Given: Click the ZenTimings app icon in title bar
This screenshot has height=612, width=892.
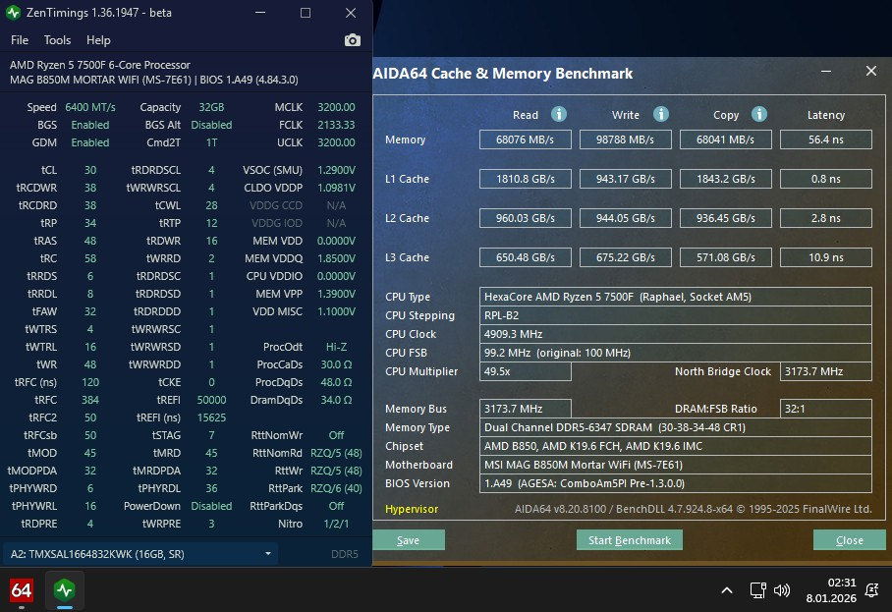Looking at the screenshot, I should [x=13, y=13].
